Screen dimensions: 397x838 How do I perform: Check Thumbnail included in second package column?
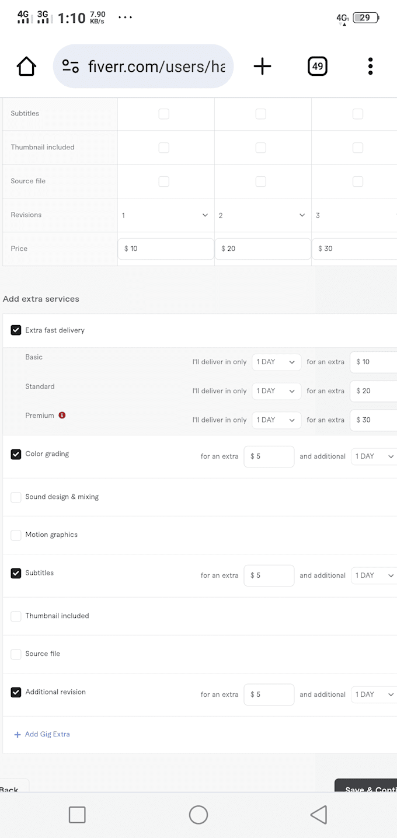(261, 148)
